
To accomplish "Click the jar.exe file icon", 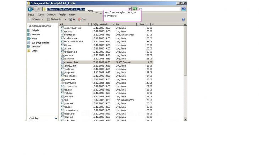I will 62,48.
